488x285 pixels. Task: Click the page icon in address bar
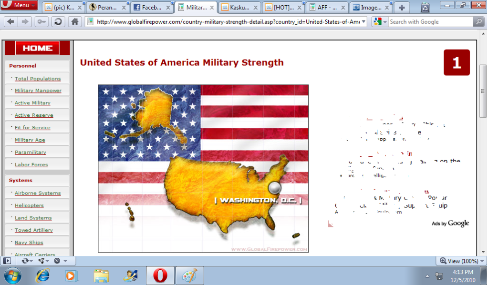click(x=90, y=22)
